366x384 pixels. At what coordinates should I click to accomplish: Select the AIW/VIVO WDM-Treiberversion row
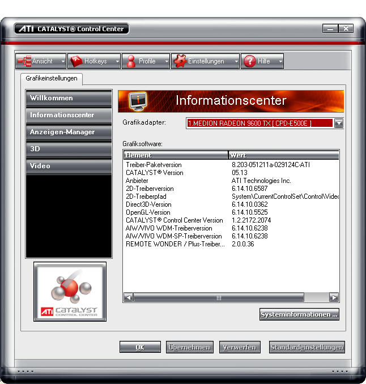coord(231,228)
